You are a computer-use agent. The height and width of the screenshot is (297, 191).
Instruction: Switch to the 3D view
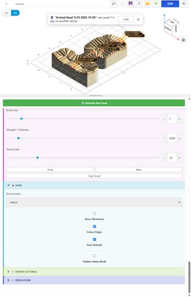pos(15,13)
